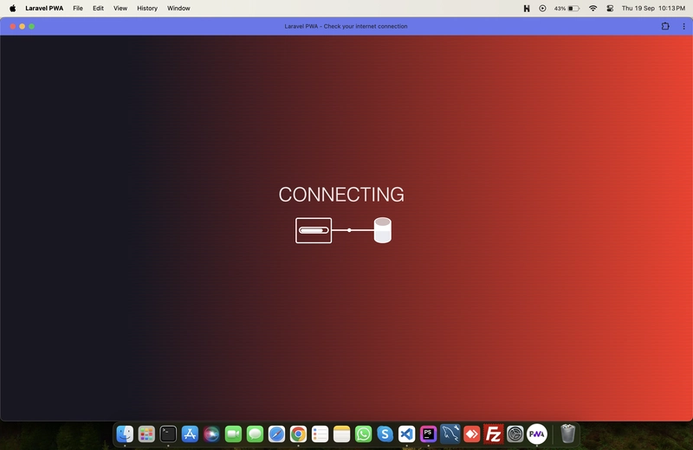Open the History menu

click(147, 8)
